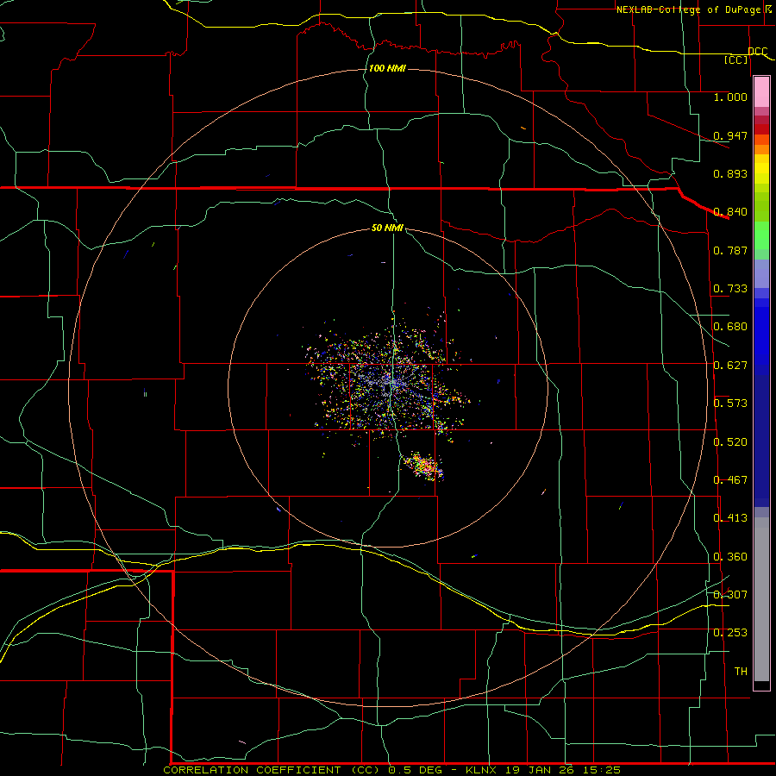Image resolution: width=776 pixels, height=776 pixels.
Task: Select the 0.627 scale value
Action: (730, 366)
